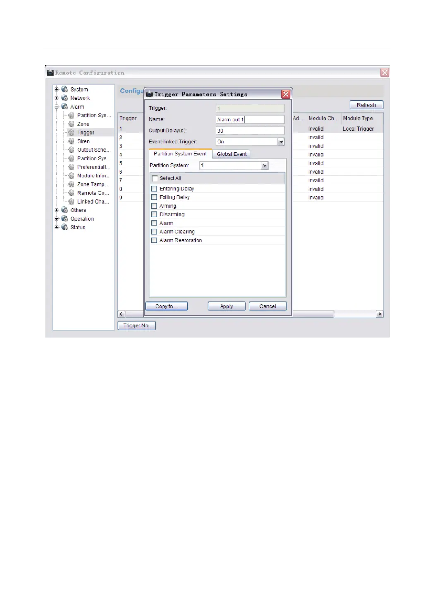
Task: Select Siren in the Alarm tree
Action: 84,141
